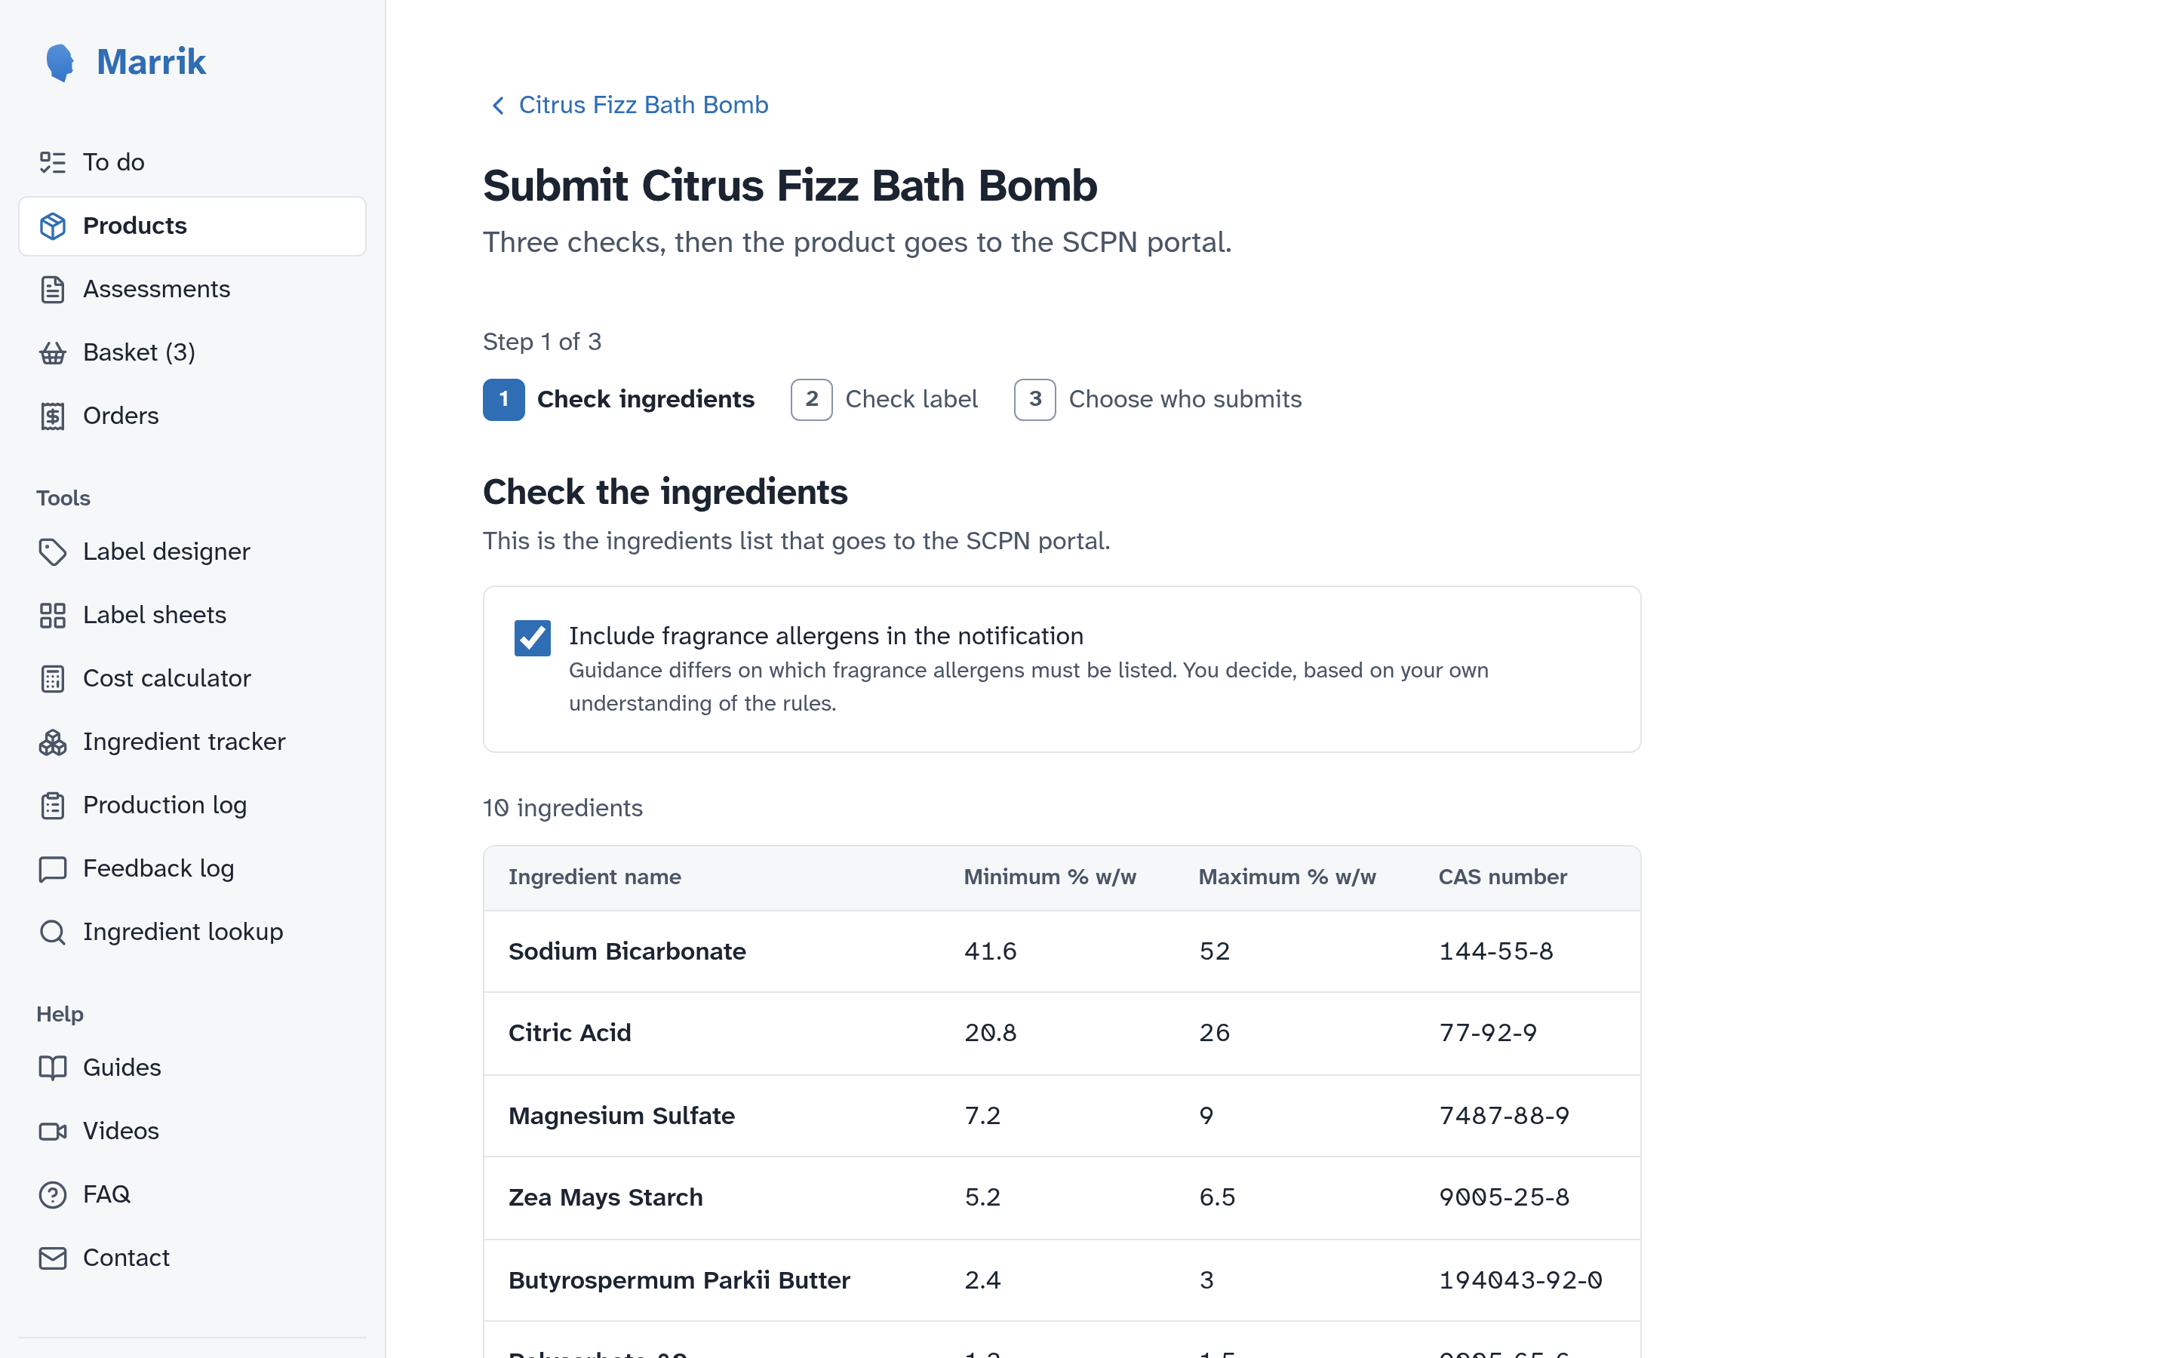
Task: Click the Minimum % w/w column header
Action: (1050, 877)
